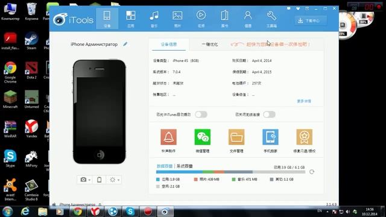The width and height of the screenshot is (386, 217).
Task: Click the iPhone device preview image
Action: 99,112
